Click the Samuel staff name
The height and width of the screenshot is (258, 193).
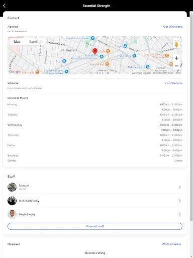(x=24, y=185)
